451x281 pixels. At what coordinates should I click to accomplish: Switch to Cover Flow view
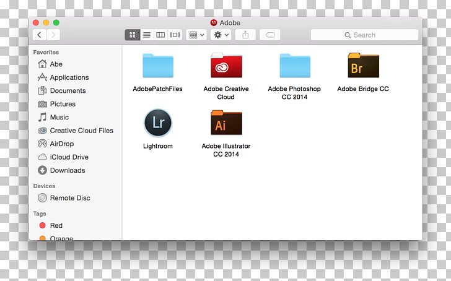(x=175, y=35)
